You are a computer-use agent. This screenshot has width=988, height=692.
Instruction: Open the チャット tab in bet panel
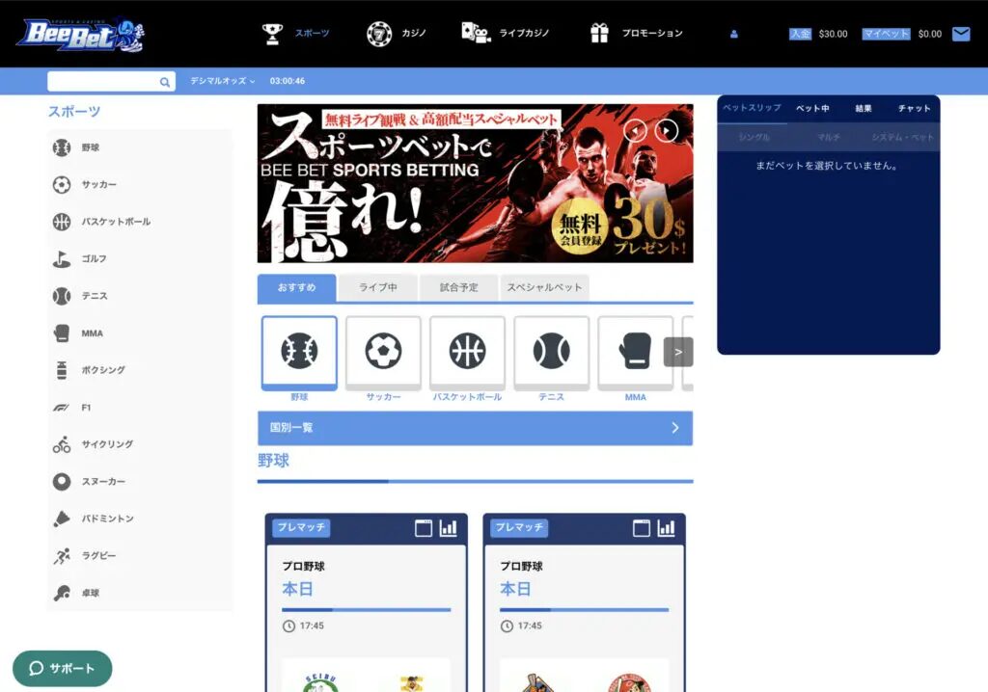[x=915, y=108]
